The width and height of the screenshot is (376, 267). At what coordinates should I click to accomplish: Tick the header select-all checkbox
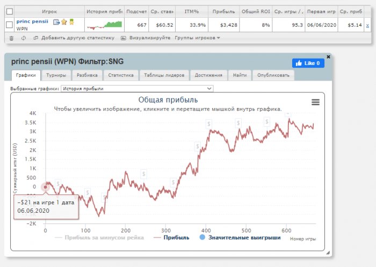tap(10, 11)
